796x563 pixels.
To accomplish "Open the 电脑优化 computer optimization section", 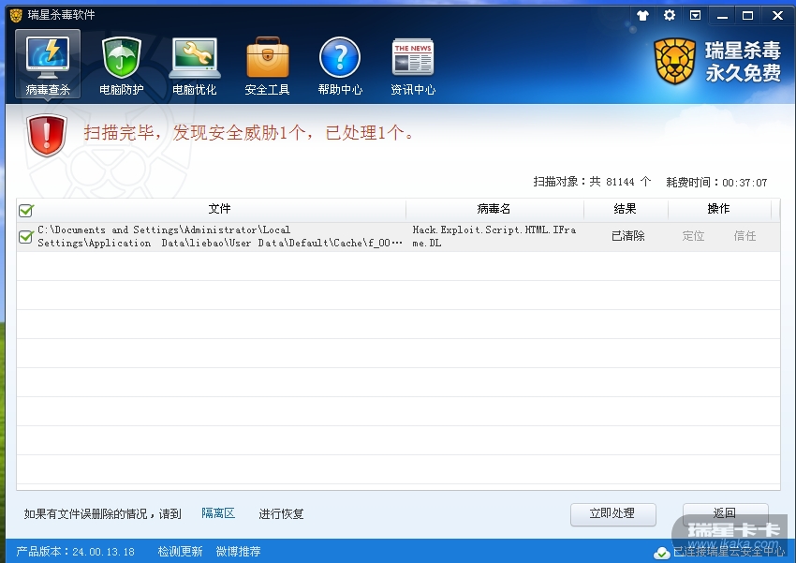I will click(195, 66).
